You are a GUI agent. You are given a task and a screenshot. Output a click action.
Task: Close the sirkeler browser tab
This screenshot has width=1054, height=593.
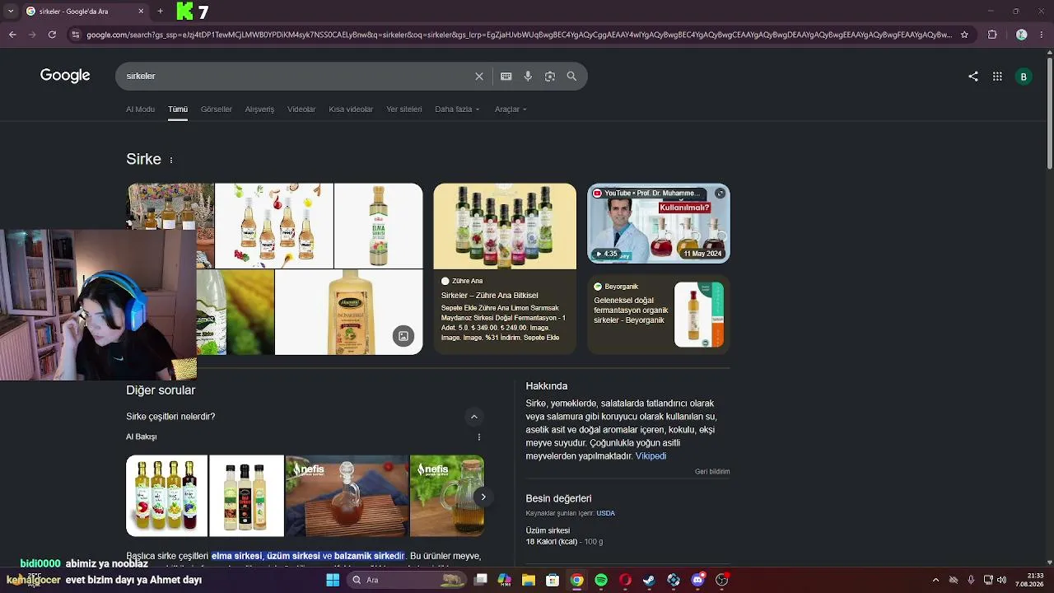click(x=141, y=12)
